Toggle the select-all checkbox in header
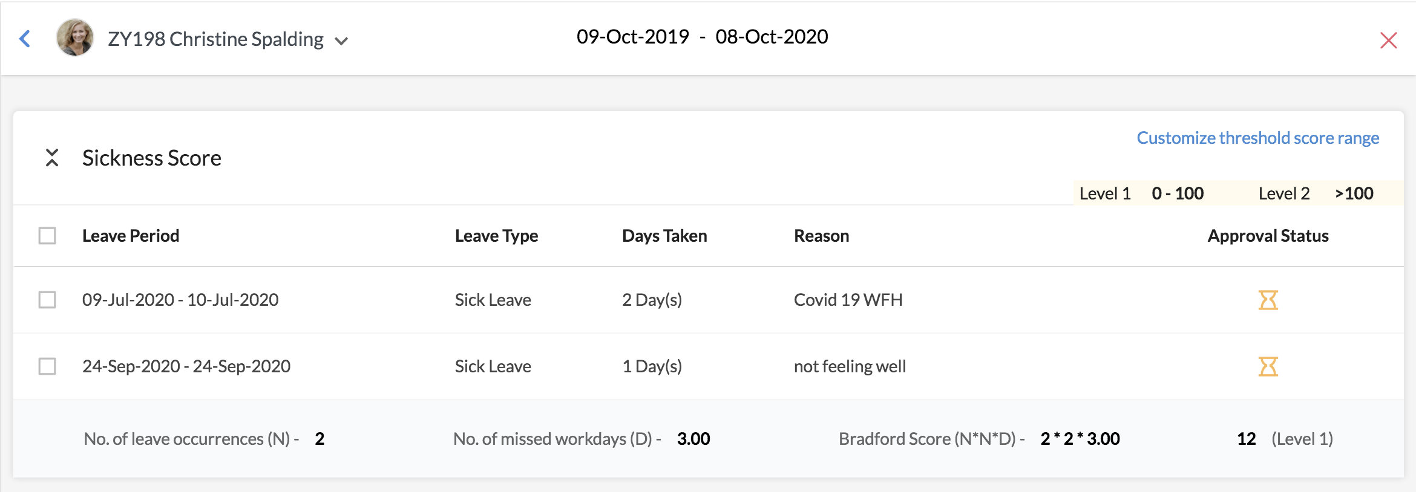1416x492 pixels. pyautogui.click(x=47, y=236)
